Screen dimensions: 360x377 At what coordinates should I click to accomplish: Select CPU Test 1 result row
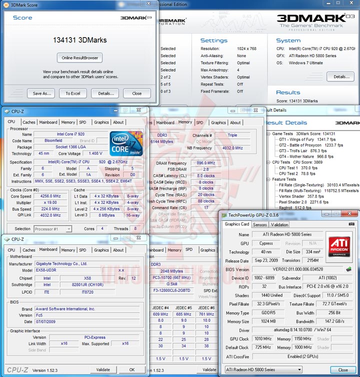point(298,168)
